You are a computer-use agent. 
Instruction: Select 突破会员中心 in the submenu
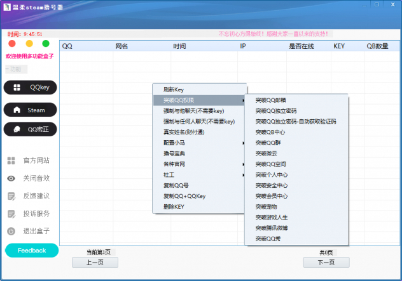tap(296, 196)
